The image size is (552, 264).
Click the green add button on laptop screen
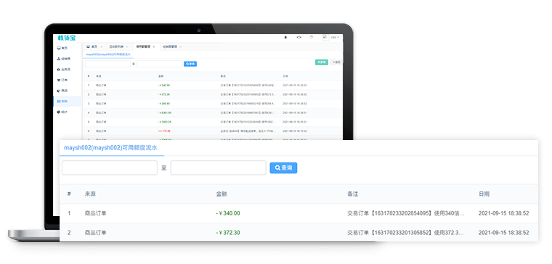pos(322,62)
